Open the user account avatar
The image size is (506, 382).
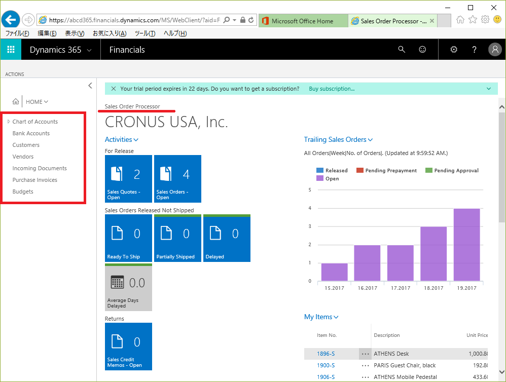495,49
